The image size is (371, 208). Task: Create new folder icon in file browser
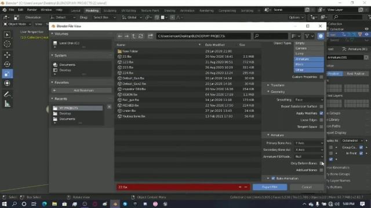pyautogui.click(x=151, y=36)
